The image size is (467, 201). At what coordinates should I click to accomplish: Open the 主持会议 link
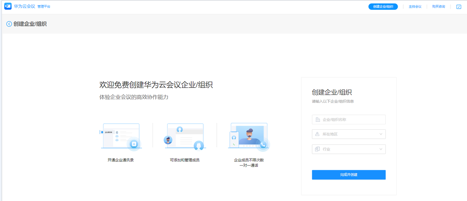415,7
